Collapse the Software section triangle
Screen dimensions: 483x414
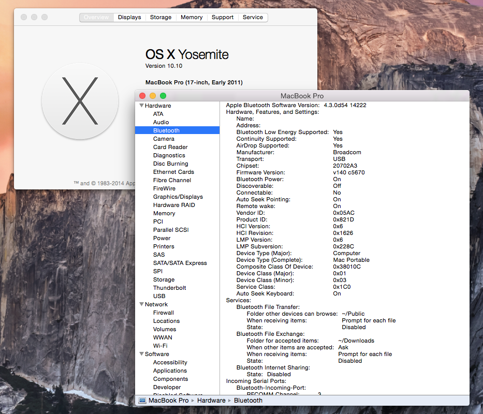point(141,353)
